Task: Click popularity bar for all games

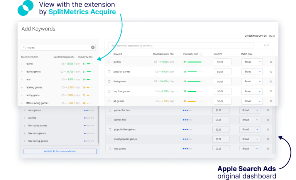Action: [196, 101]
